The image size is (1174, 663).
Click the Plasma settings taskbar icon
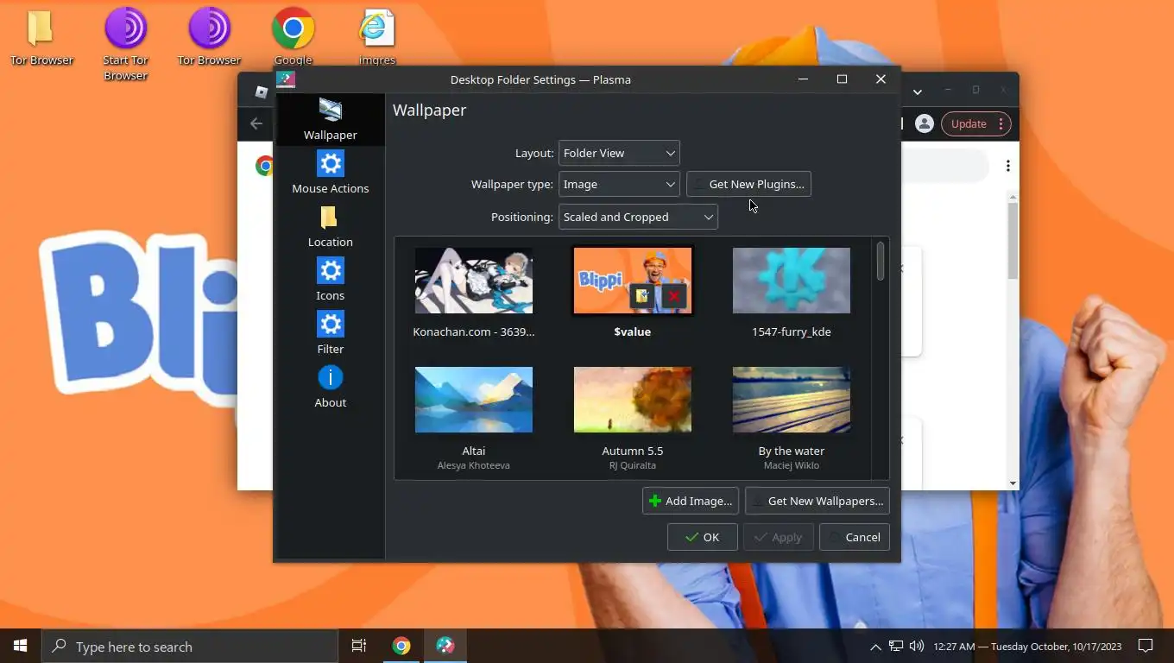(445, 646)
